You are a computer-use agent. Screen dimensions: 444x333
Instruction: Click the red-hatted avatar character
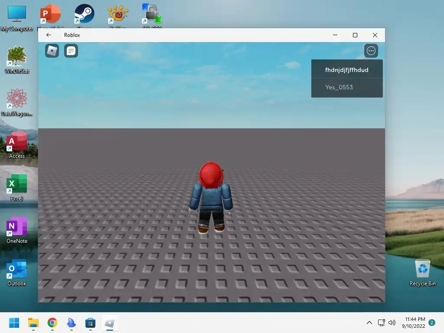211,198
